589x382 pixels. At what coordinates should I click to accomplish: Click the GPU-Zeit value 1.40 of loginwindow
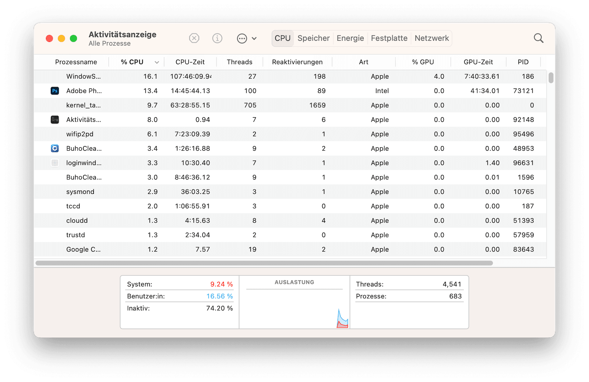pos(493,163)
